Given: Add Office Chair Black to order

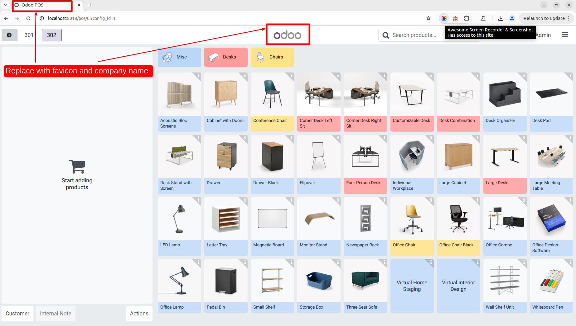Looking at the screenshot, I should [x=458, y=226].
